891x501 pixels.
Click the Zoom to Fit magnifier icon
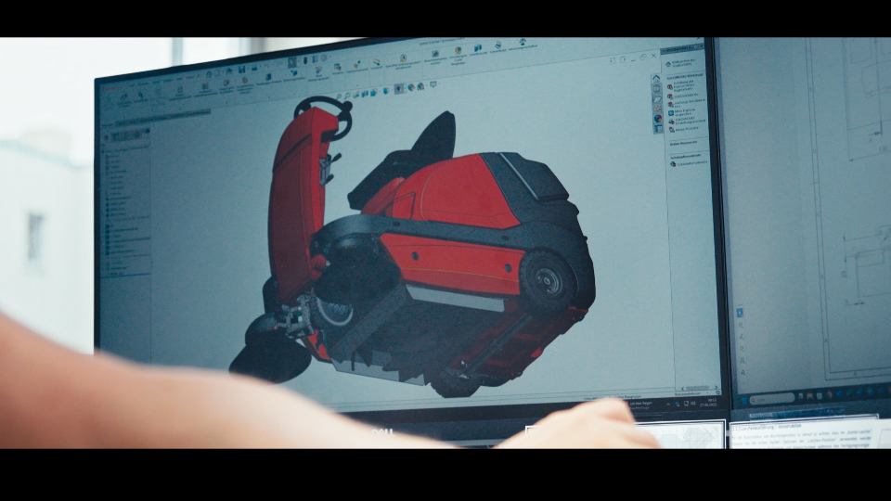point(338,95)
